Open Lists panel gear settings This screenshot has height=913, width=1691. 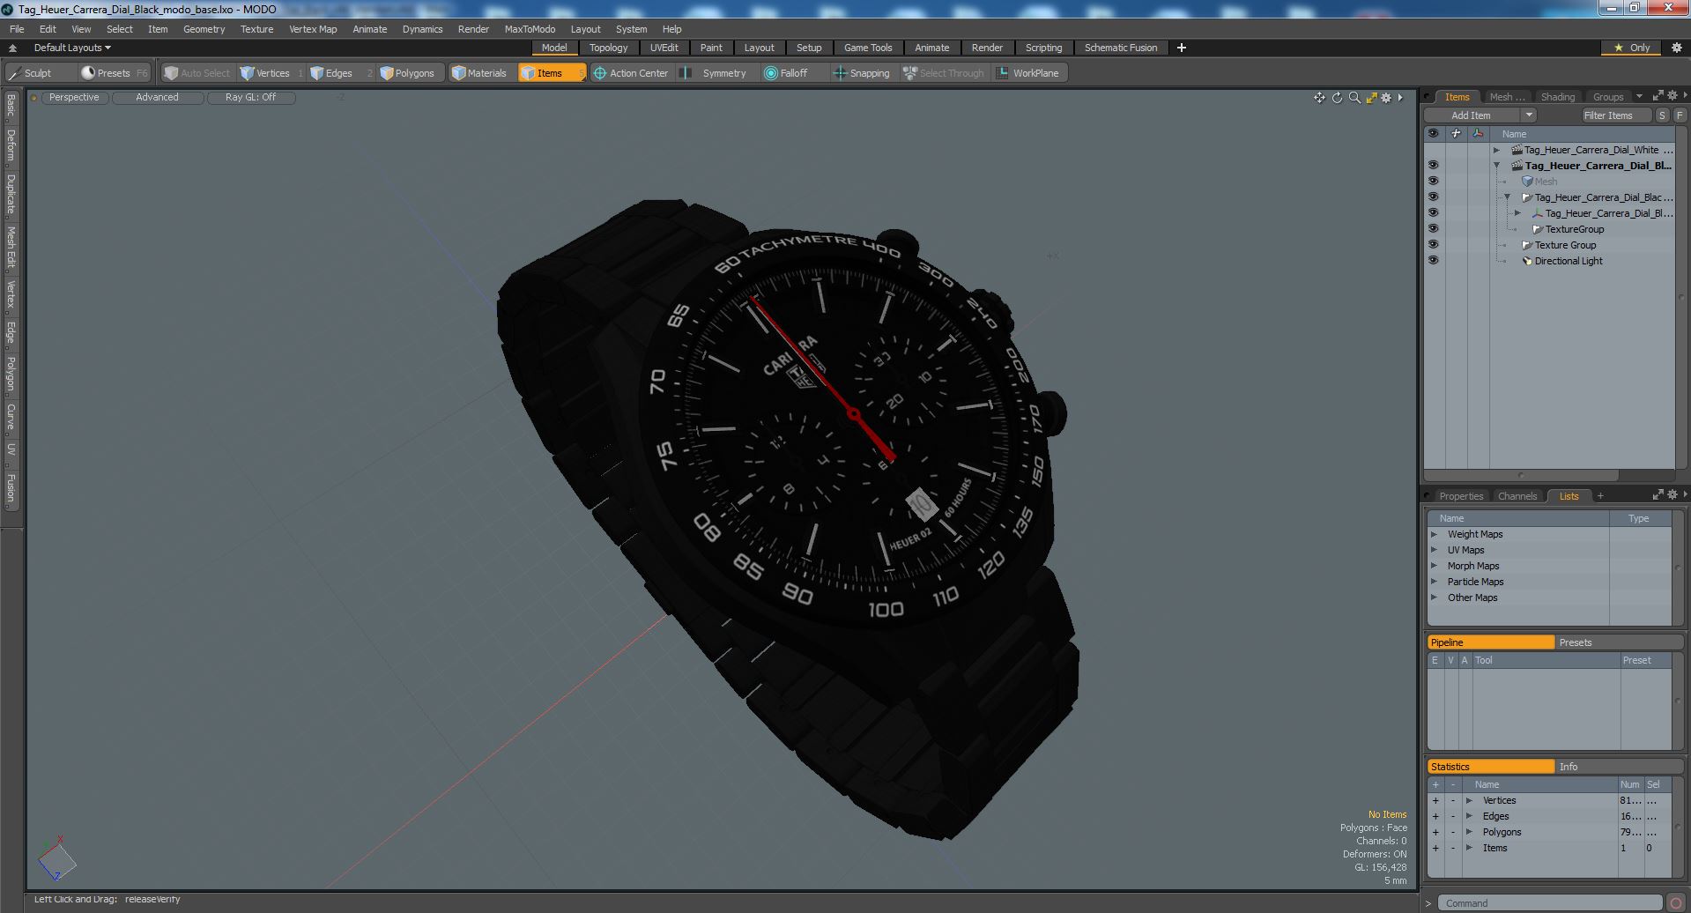1672,495
